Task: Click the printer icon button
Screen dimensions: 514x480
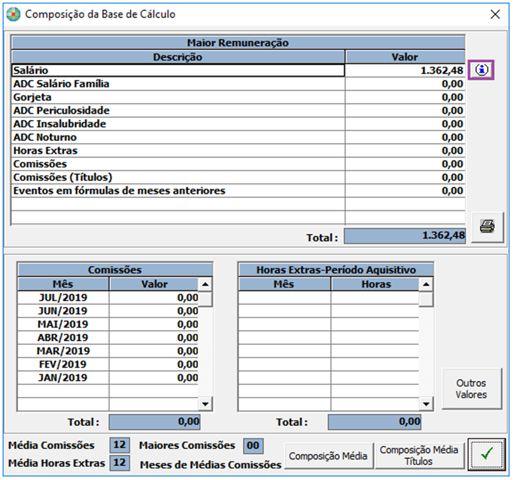Action: (x=487, y=227)
